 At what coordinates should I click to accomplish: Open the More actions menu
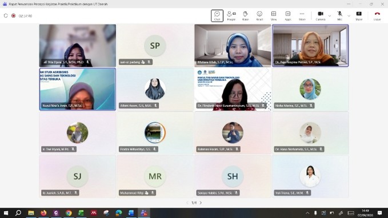tap(302, 16)
